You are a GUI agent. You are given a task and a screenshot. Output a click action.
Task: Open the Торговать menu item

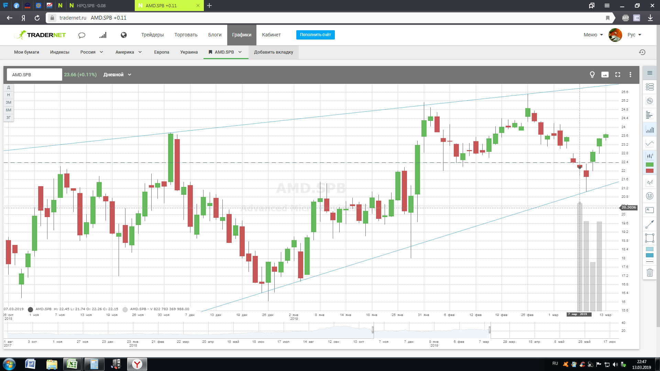click(x=186, y=35)
